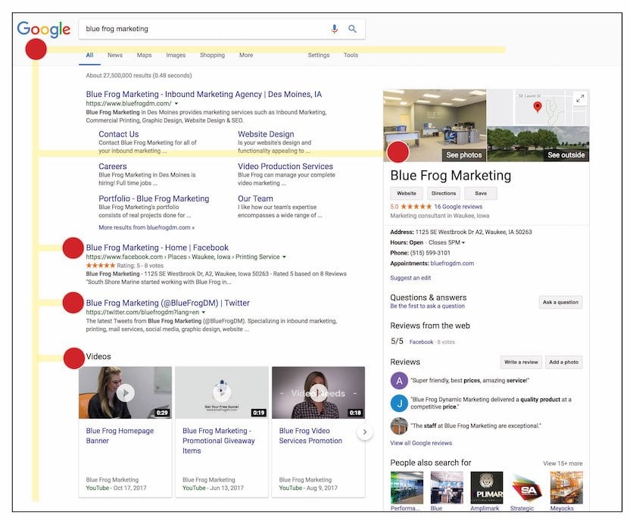Open the Strategic related business thumbnail

526,488
